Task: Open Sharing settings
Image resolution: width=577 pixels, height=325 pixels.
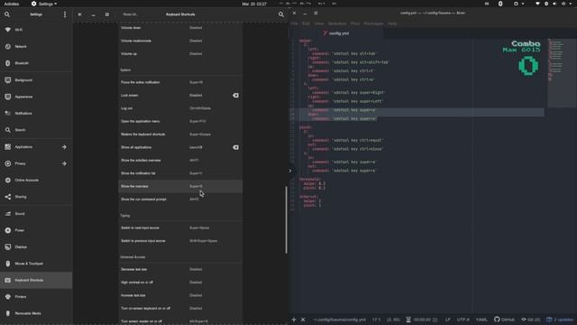Action: point(36,197)
